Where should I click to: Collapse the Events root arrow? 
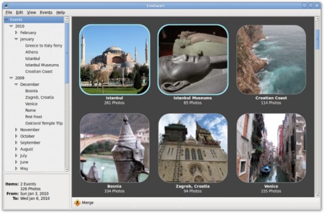(x=6, y=20)
